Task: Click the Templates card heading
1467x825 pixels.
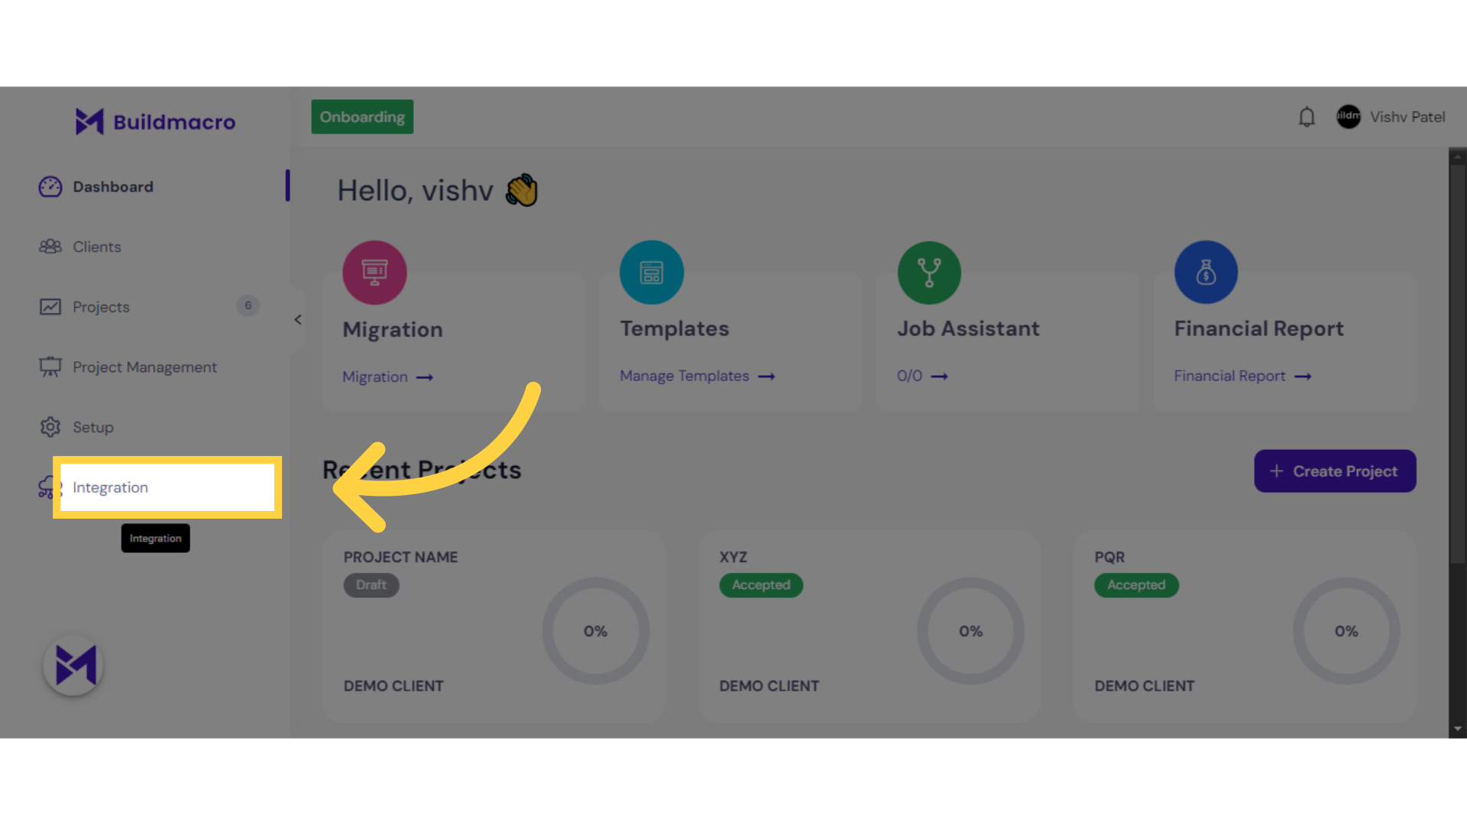Action: [675, 328]
